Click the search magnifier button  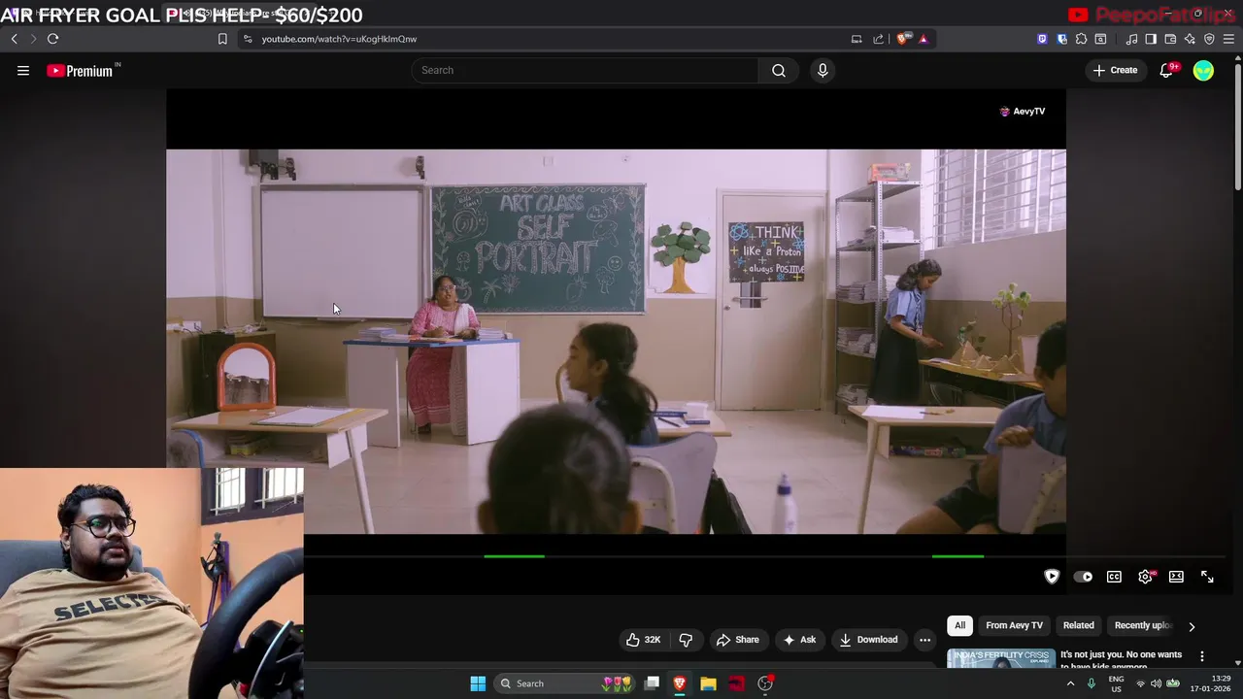[779, 70]
